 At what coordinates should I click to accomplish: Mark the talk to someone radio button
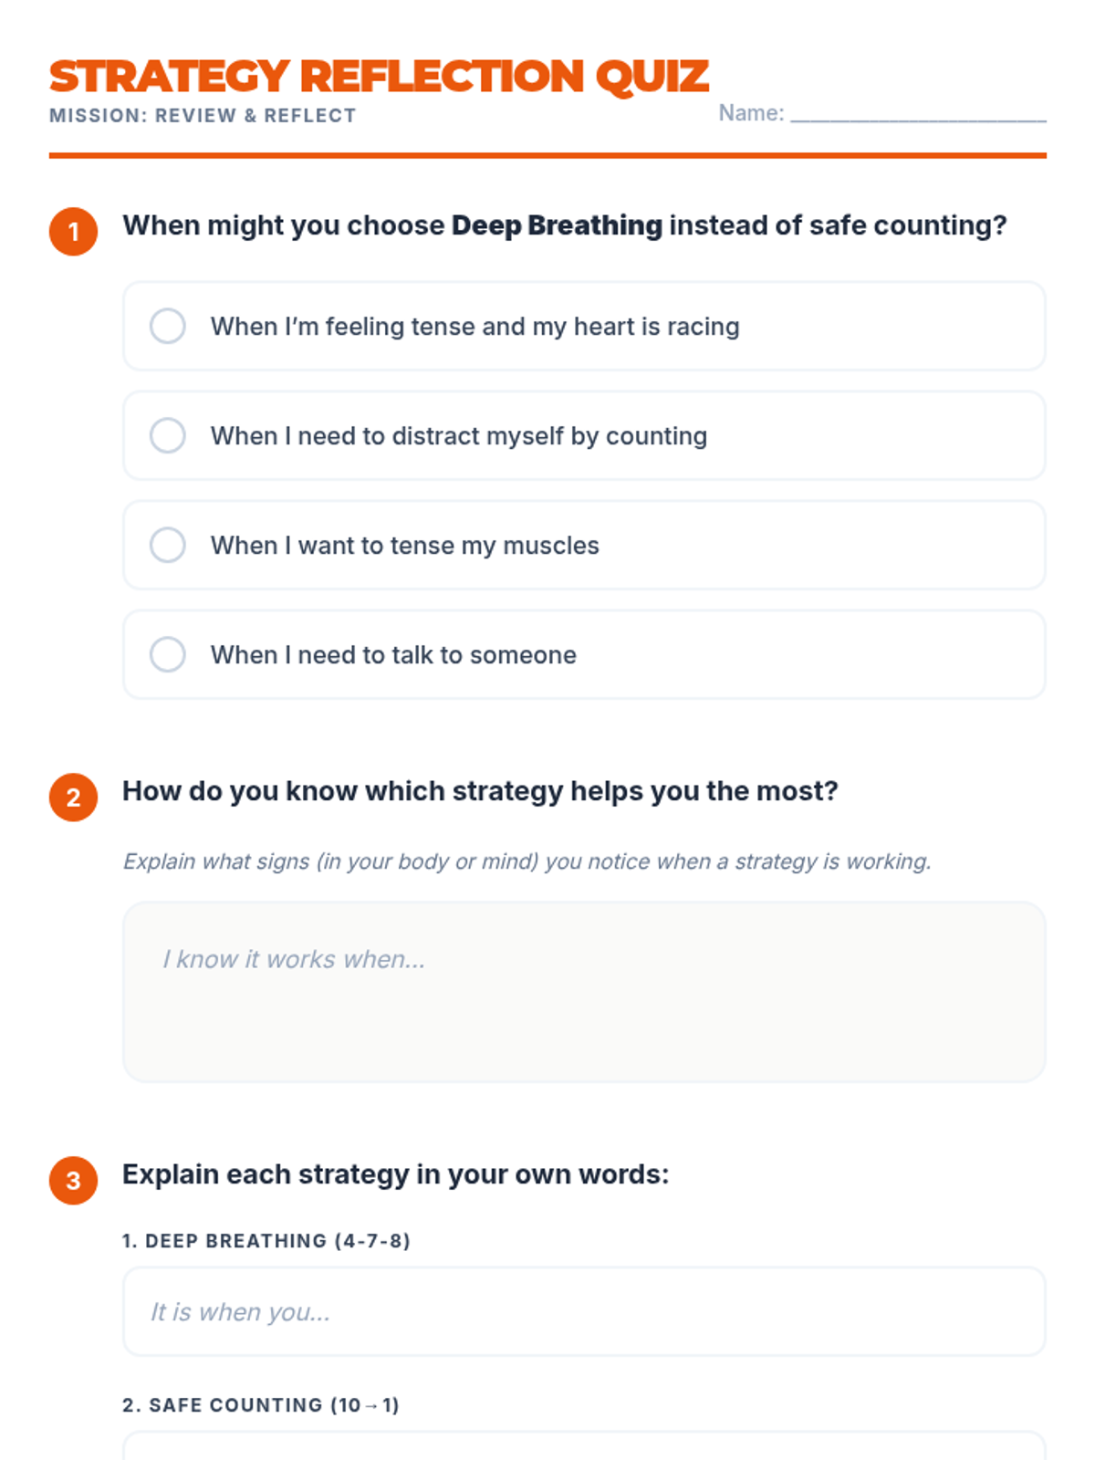(x=168, y=654)
